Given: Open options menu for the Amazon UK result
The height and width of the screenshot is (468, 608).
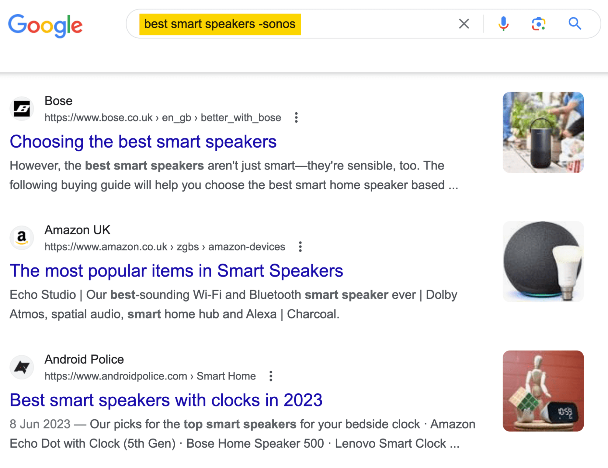Looking at the screenshot, I should pos(300,247).
